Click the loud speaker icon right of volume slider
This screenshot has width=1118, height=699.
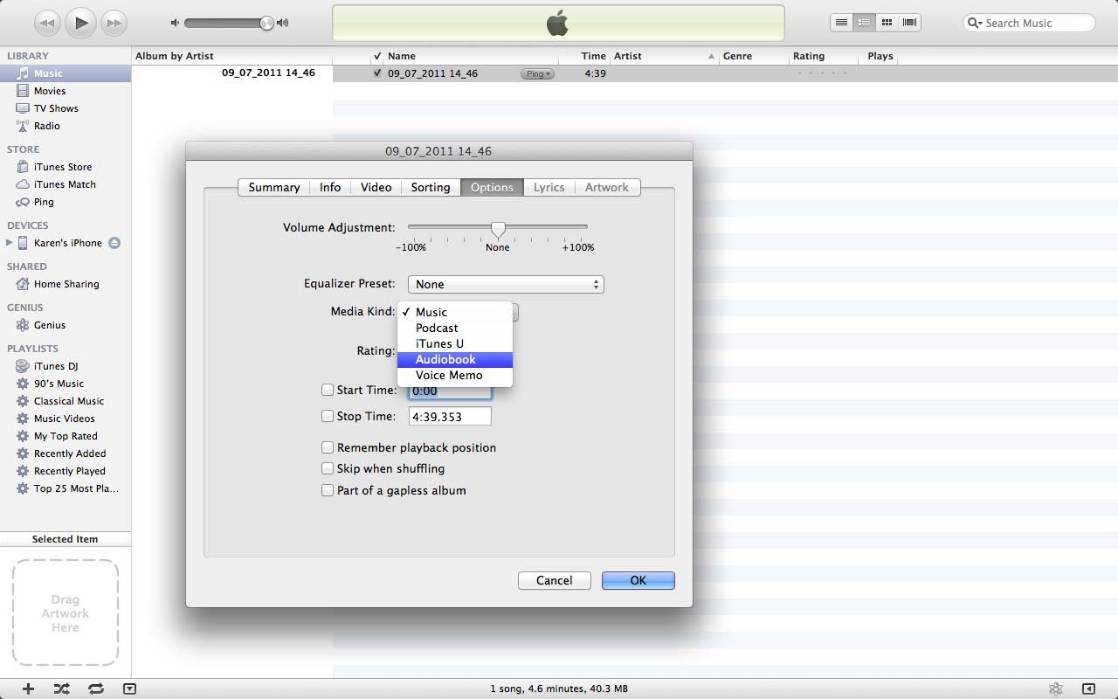click(283, 23)
